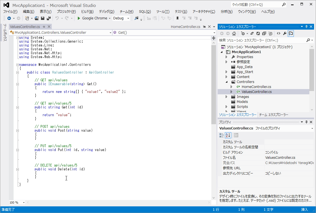The image size is (316, 213).
Task: Click the View Code angle-brackets icon
Action: [x=279, y=33]
